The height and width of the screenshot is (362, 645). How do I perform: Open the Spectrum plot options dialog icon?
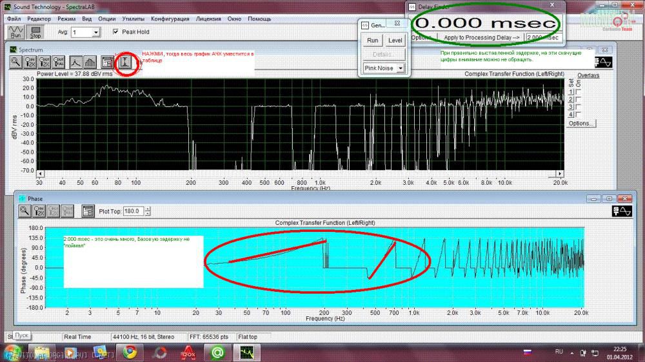click(x=107, y=62)
